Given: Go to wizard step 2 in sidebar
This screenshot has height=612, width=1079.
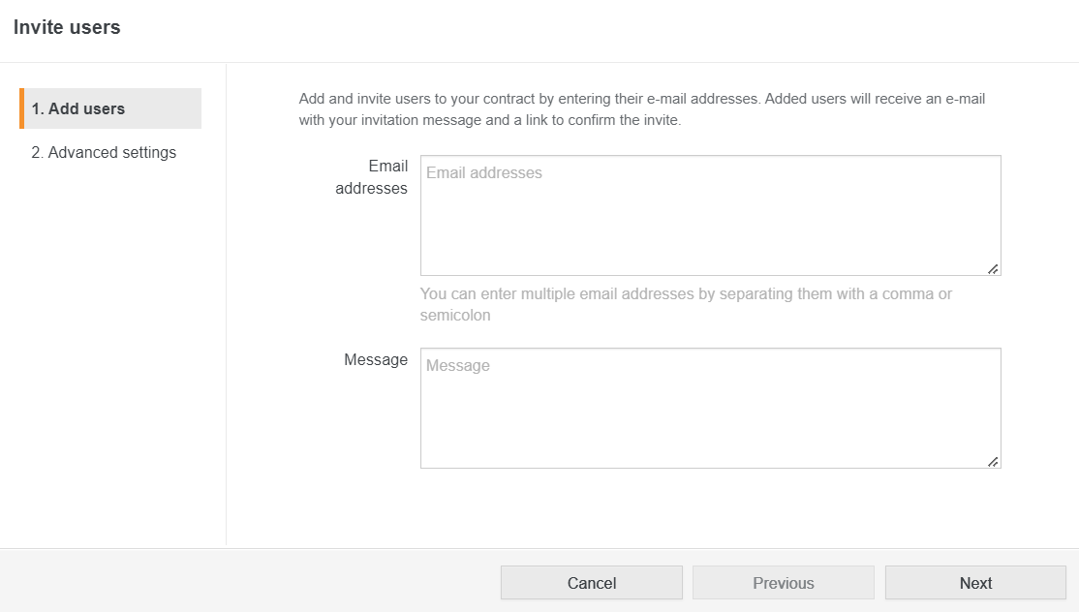Looking at the screenshot, I should 104,152.
